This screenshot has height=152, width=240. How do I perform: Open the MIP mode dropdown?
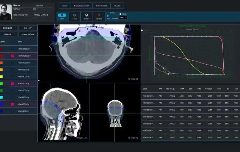pyautogui.click(x=123, y=18)
